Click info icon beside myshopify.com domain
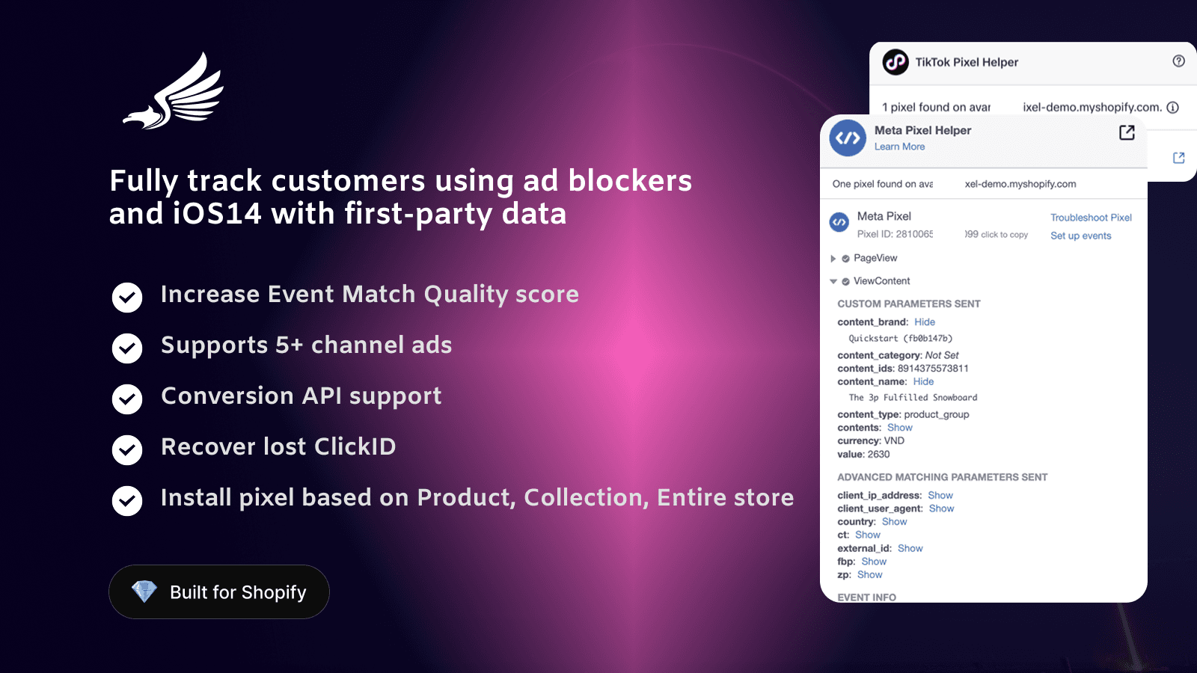The height and width of the screenshot is (673, 1197). [1173, 107]
